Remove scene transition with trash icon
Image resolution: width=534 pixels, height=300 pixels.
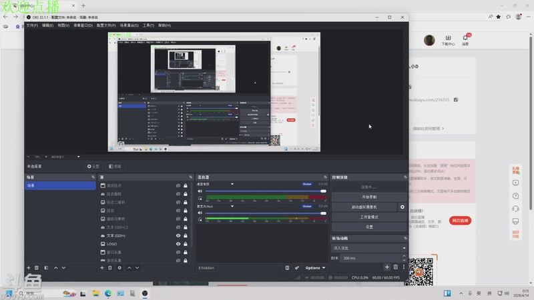click(395, 267)
